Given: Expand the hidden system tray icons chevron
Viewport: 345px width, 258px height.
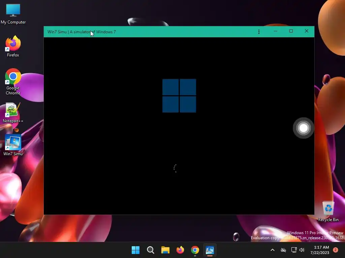Looking at the screenshot, I should (x=272, y=250).
